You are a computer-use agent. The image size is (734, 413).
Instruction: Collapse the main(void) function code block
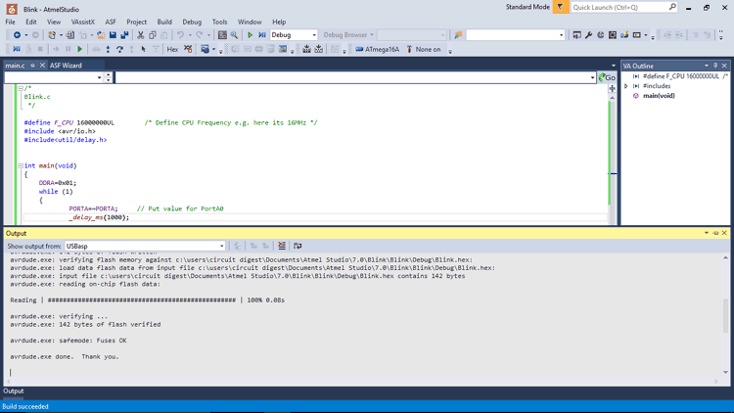(21, 165)
